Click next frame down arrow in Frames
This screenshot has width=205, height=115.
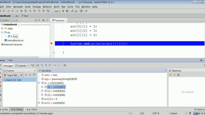tap(30, 75)
